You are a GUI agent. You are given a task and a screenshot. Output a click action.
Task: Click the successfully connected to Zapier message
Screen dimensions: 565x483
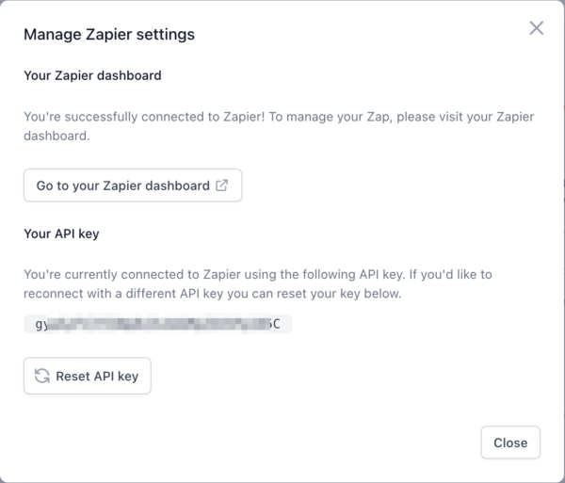(x=279, y=126)
